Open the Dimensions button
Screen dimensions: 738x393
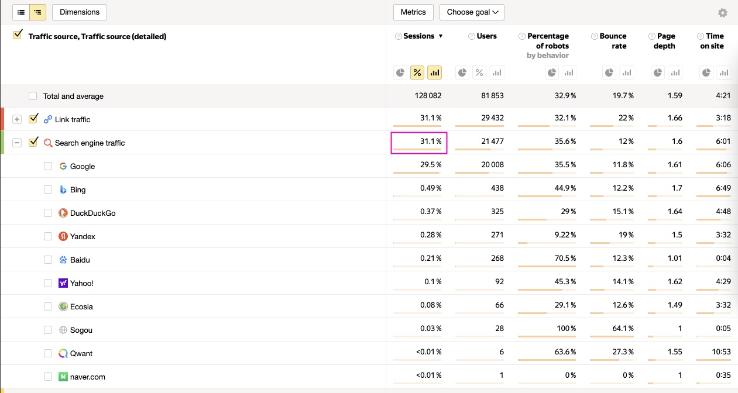tap(80, 12)
